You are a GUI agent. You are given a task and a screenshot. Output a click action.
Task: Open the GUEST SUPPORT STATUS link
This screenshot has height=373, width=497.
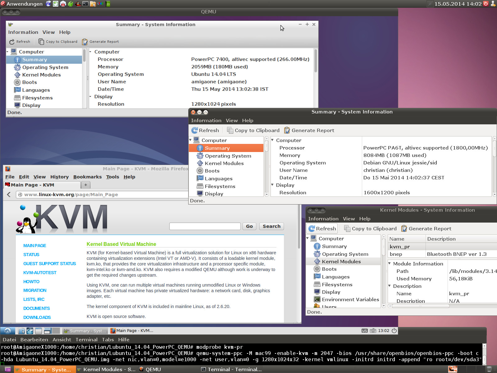tap(50, 264)
